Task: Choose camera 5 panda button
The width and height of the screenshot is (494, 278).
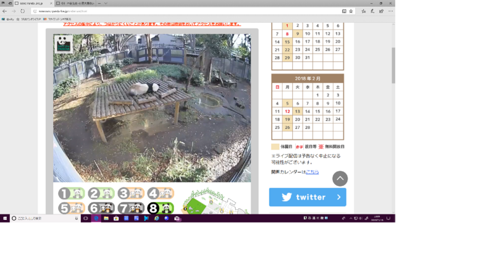Action: click(72, 208)
